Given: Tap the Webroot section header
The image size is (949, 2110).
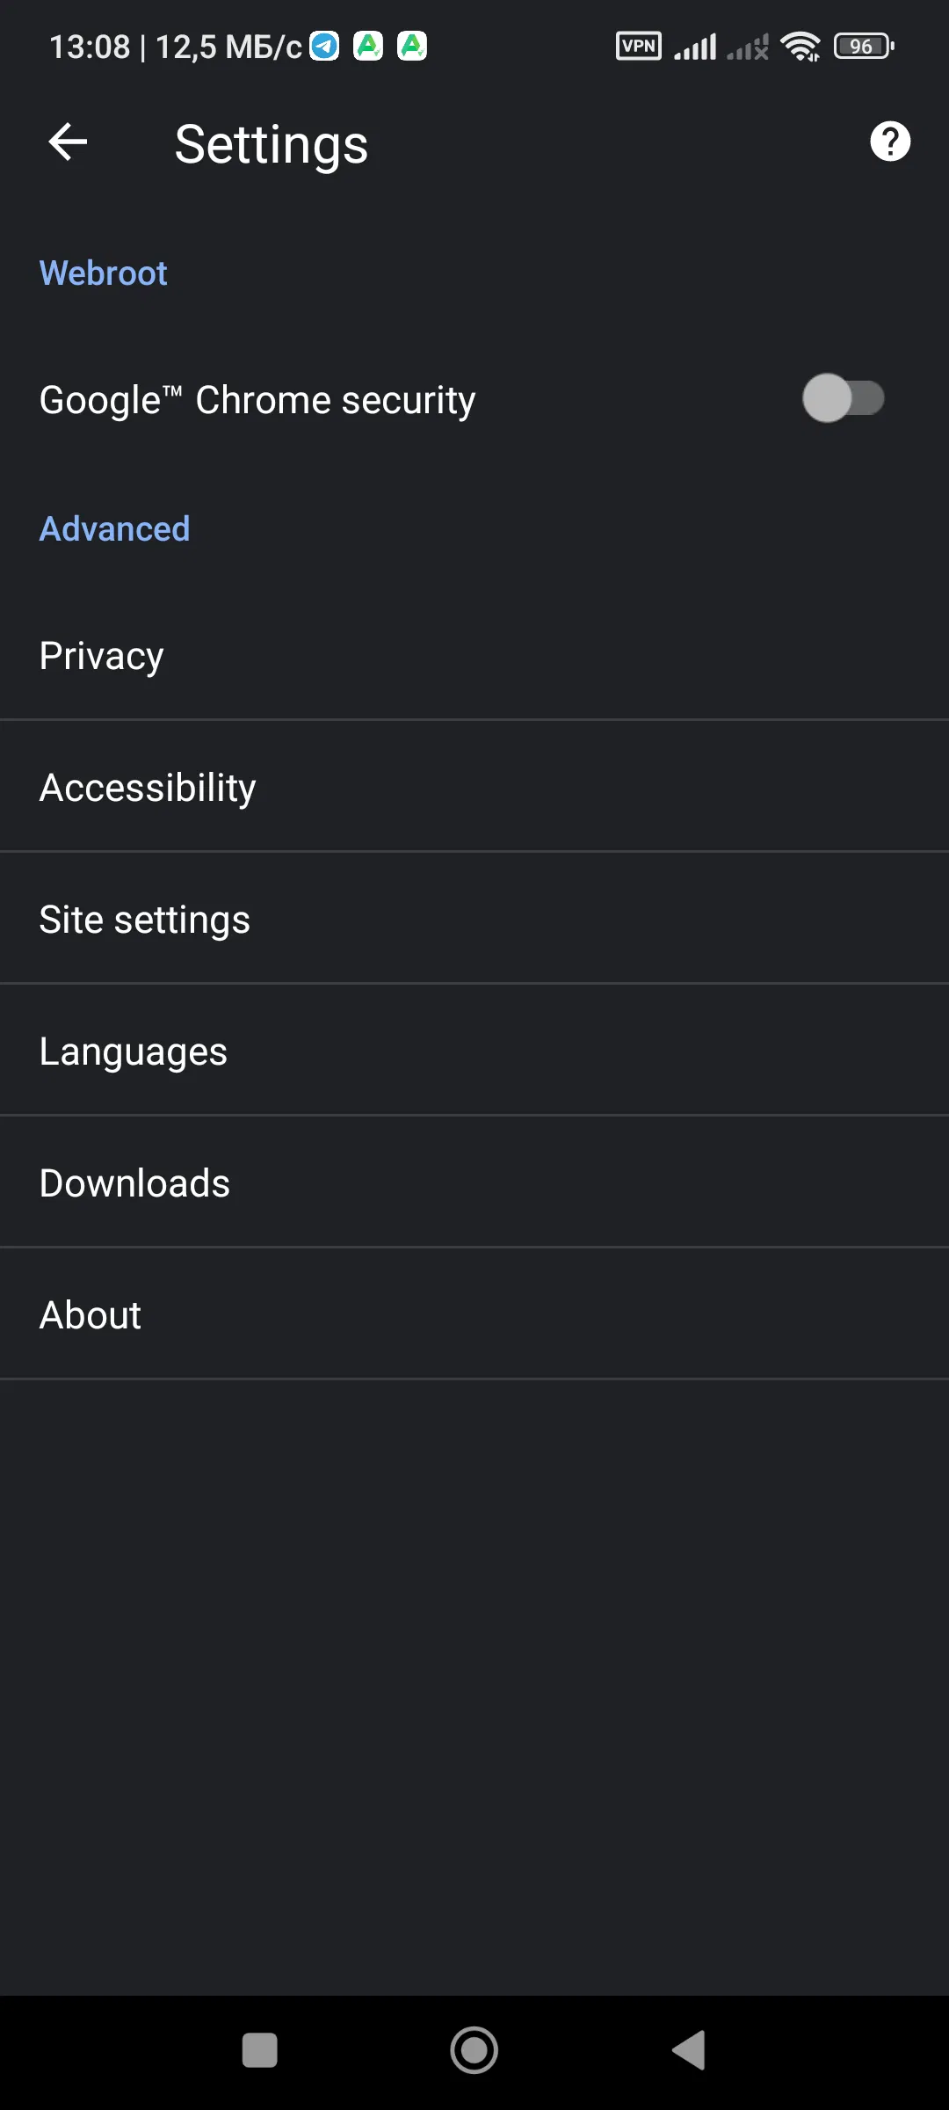Looking at the screenshot, I should pos(104,273).
